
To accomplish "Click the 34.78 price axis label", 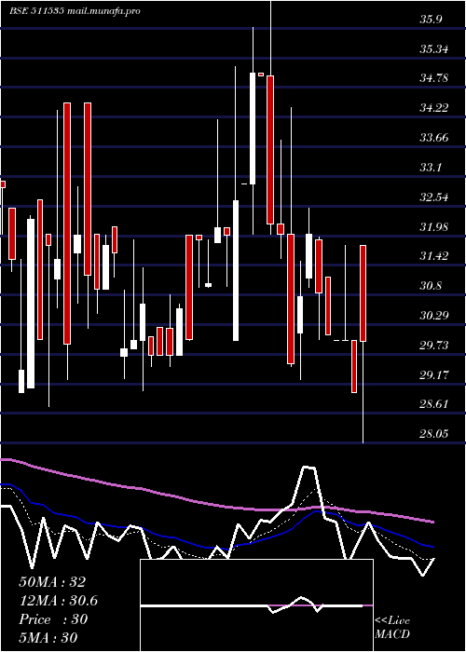I will tap(434, 77).
